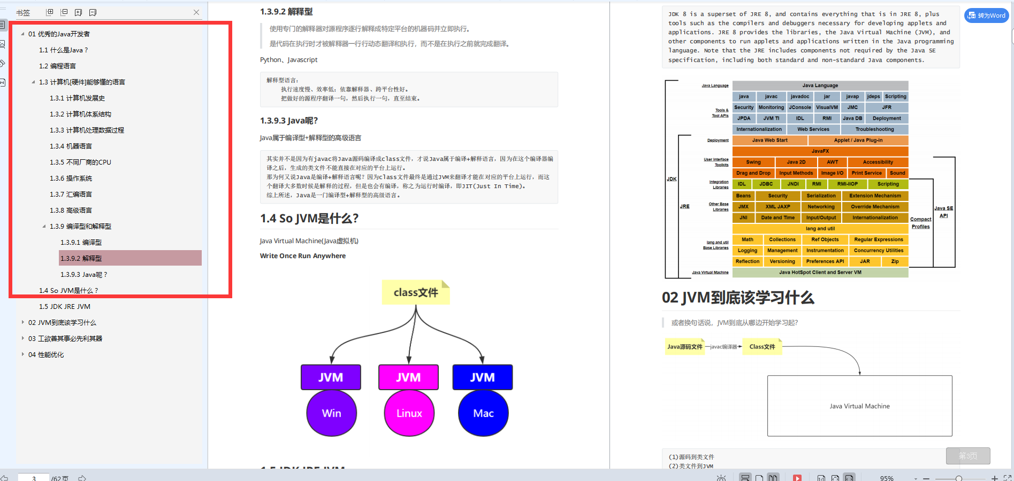Expand 03 工欲善其事必先利其器 bookmark
Screen dimensions: 1014x481
22,338
